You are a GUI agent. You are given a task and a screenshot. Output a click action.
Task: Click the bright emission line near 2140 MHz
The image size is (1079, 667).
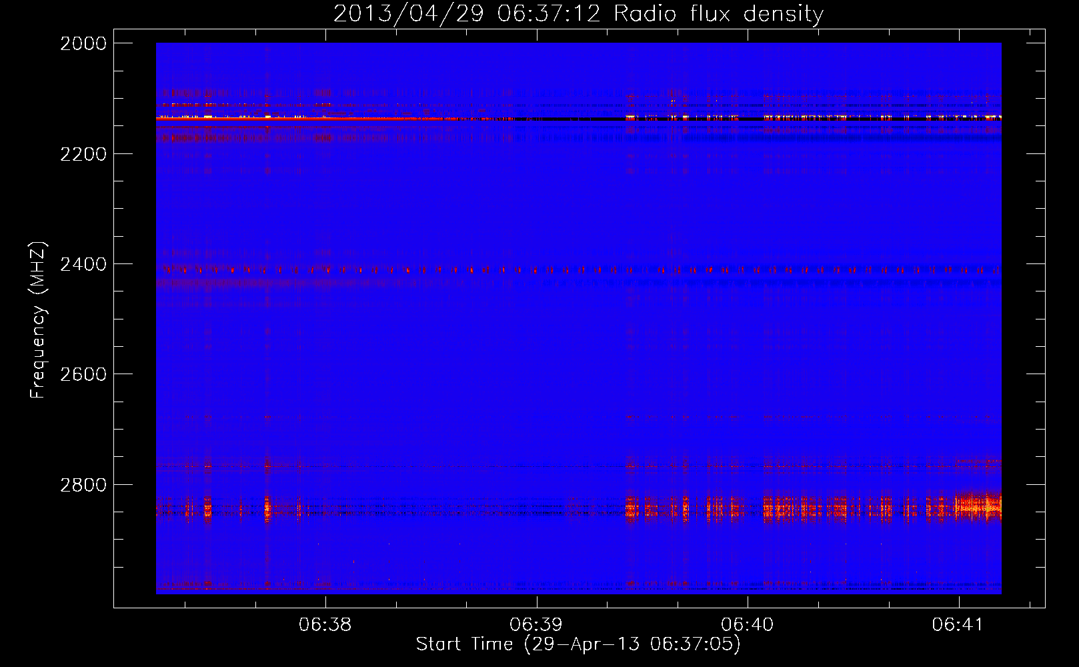(579, 118)
